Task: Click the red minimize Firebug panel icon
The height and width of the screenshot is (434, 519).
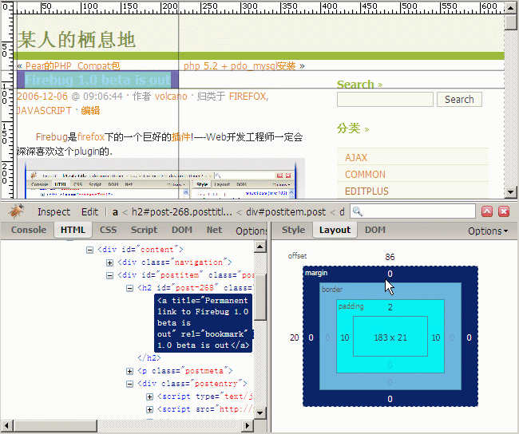Action: [487, 211]
